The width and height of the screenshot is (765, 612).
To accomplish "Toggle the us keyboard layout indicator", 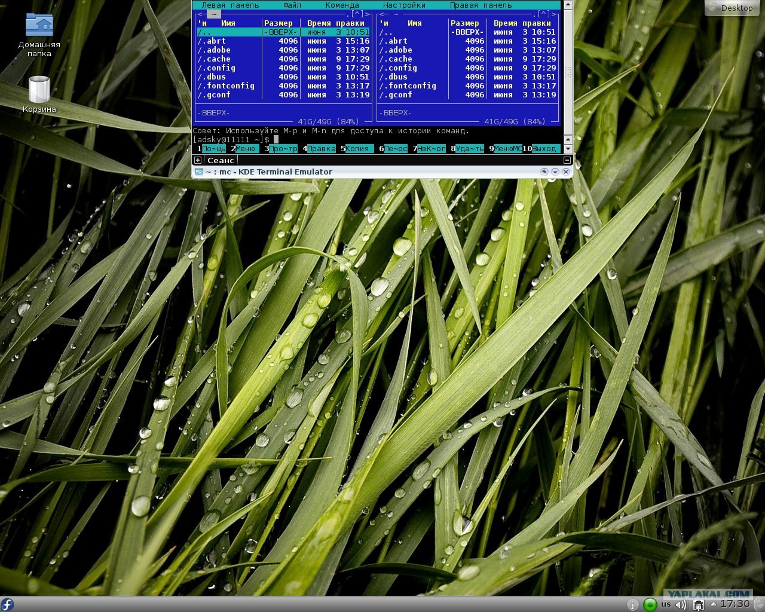I will click(x=666, y=605).
